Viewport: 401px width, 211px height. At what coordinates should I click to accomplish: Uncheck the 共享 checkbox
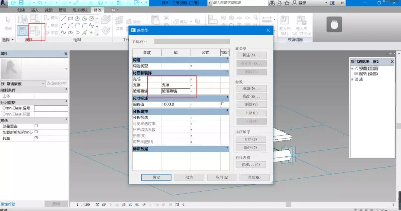(36, 138)
